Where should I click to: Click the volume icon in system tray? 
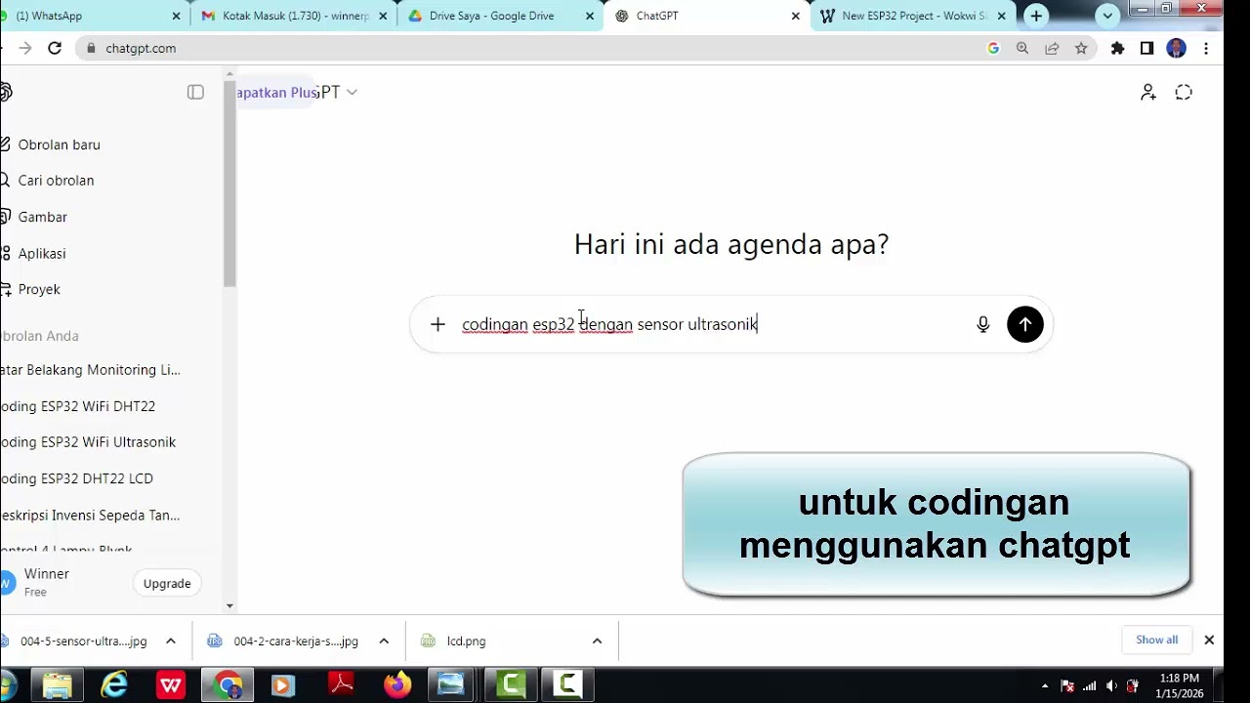click(1111, 686)
